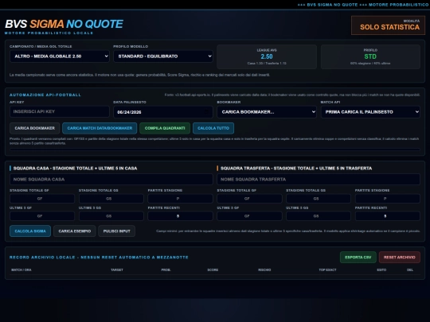Click the Record Archivio Locale heading

pyautogui.click(x=99, y=258)
